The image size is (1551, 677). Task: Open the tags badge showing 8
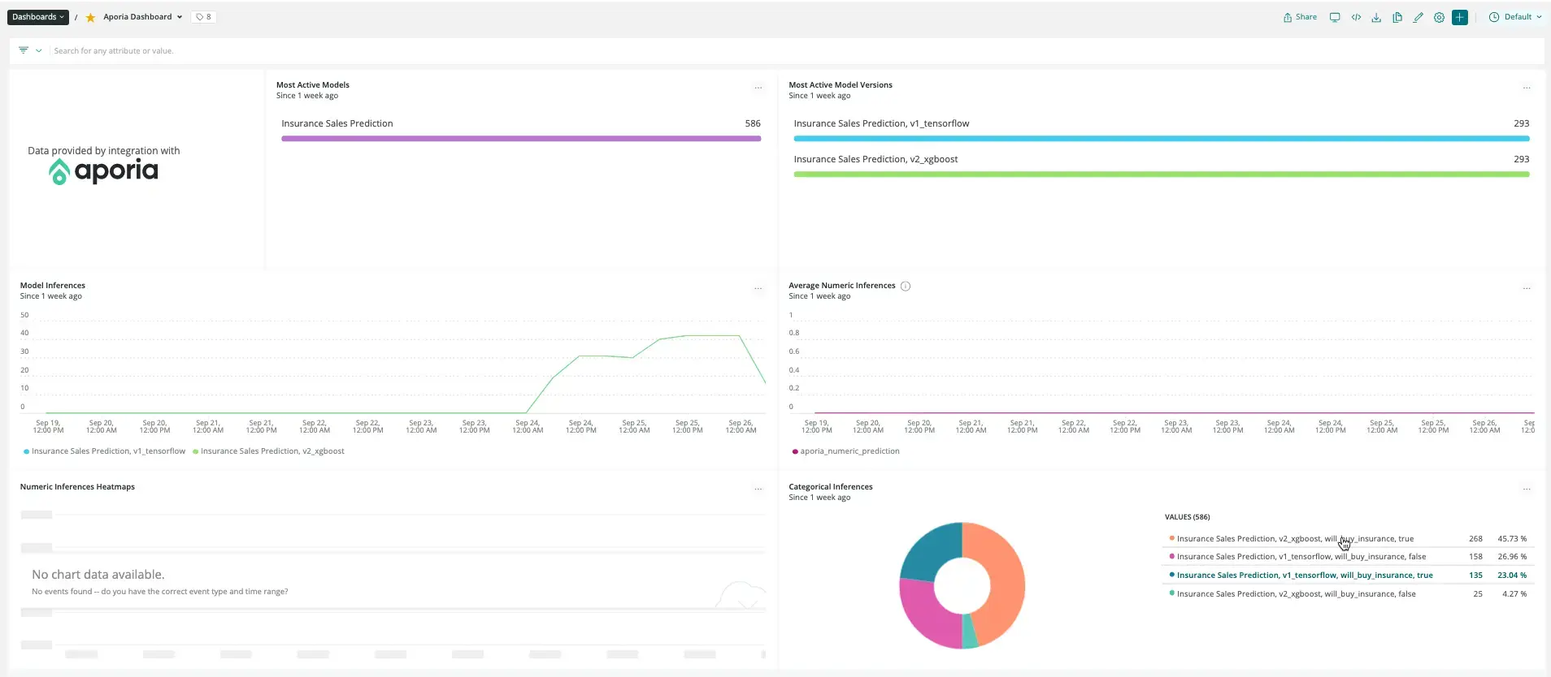[203, 17]
